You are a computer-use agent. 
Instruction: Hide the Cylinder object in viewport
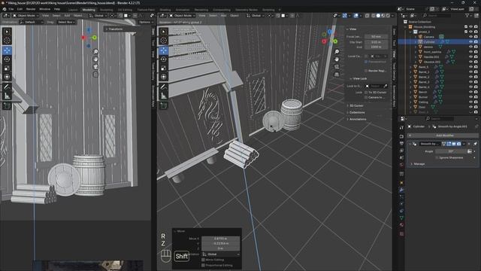click(470, 42)
